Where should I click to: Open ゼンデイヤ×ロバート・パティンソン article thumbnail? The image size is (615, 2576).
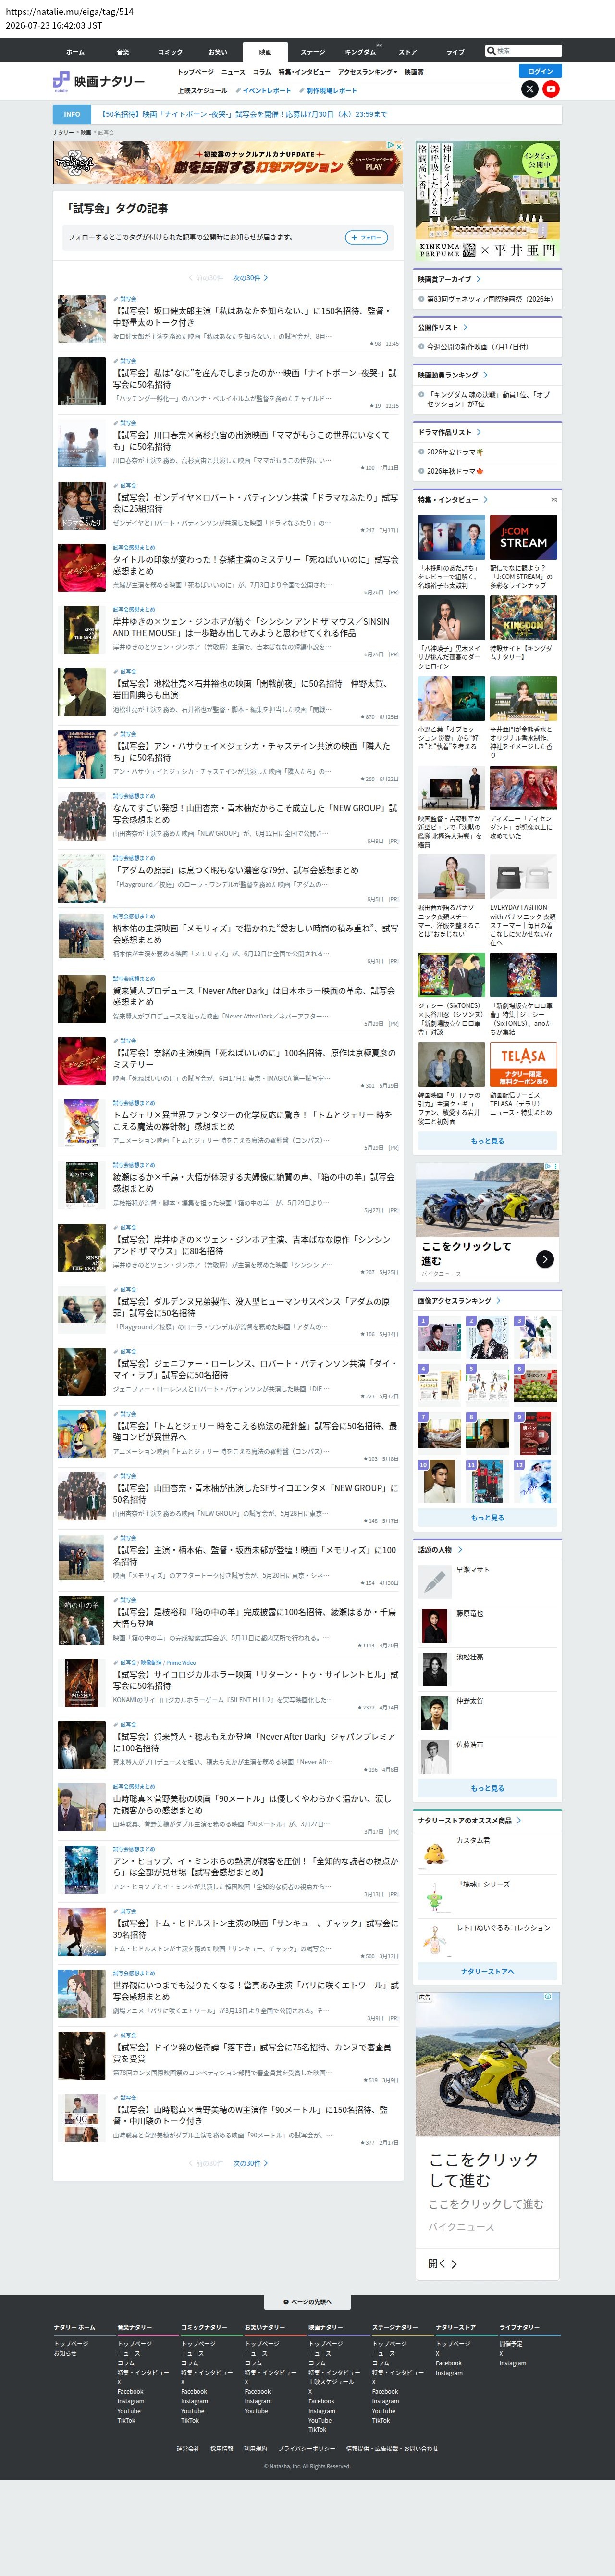82,505
